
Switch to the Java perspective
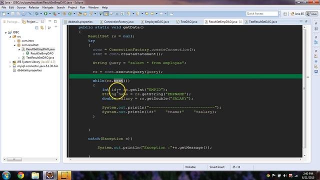point(312,14)
